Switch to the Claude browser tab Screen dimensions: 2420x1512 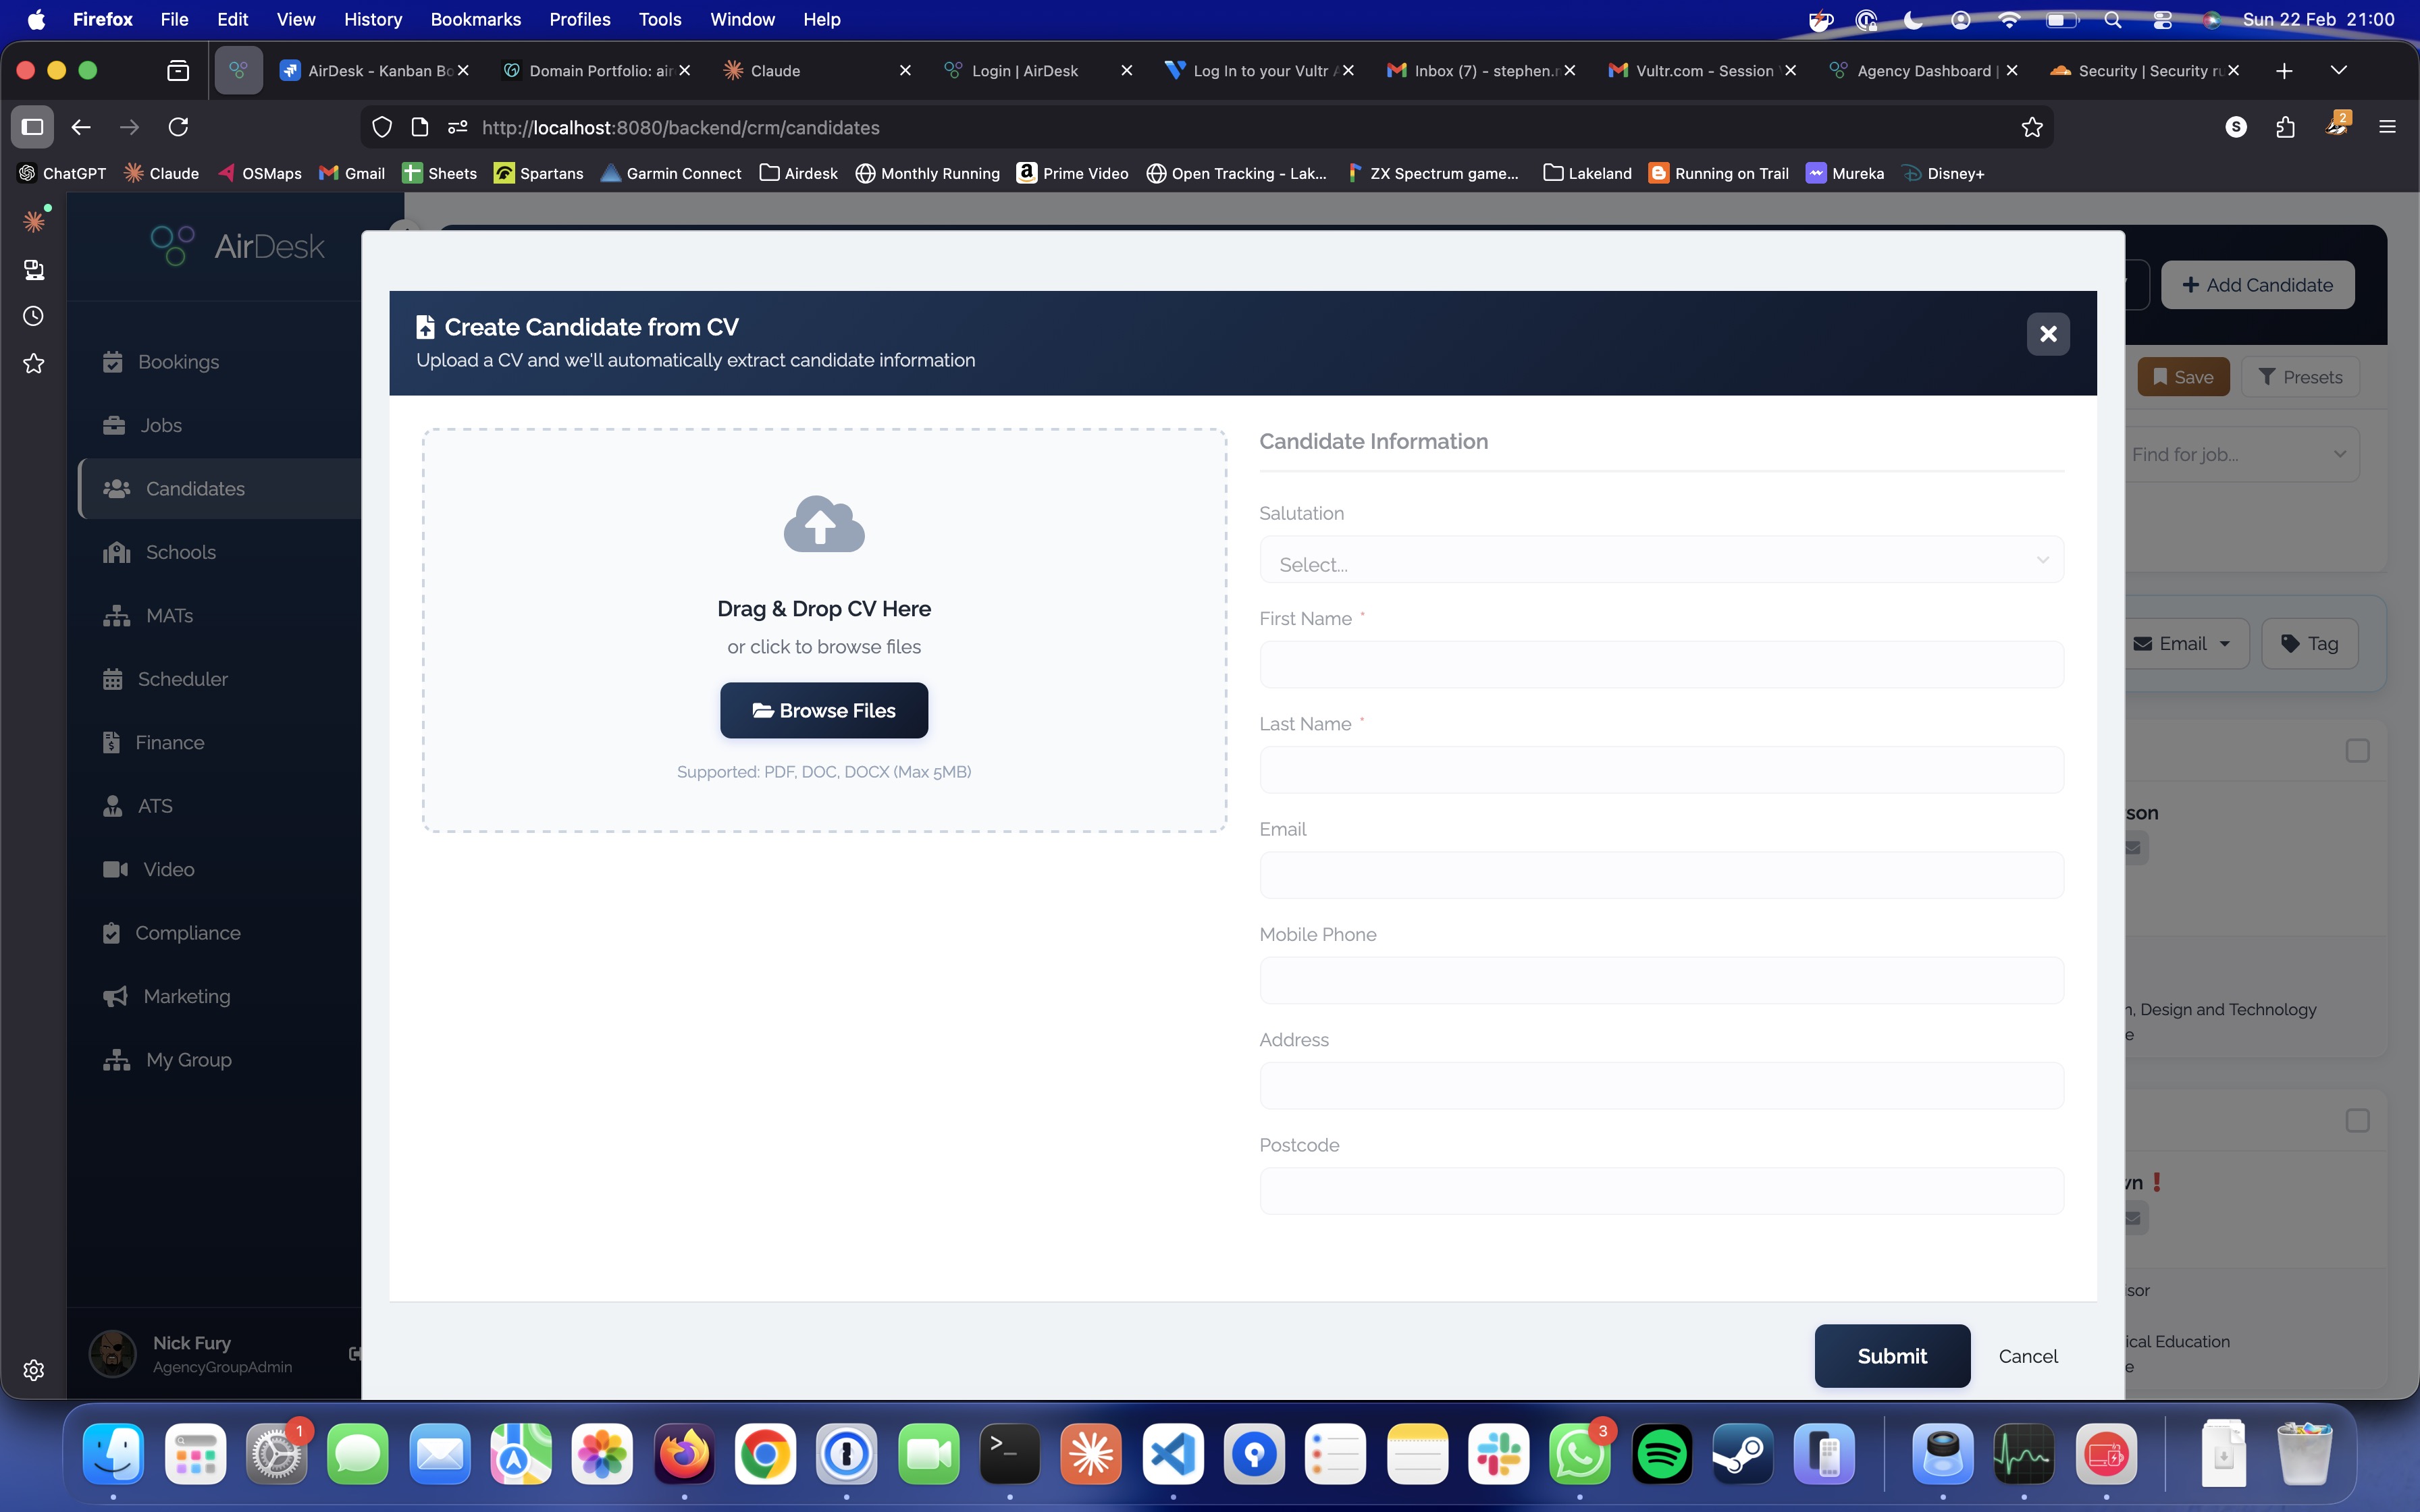775,70
